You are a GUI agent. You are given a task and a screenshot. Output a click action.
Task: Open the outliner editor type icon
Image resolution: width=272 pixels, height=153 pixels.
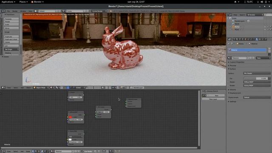click(x=229, y=15)
